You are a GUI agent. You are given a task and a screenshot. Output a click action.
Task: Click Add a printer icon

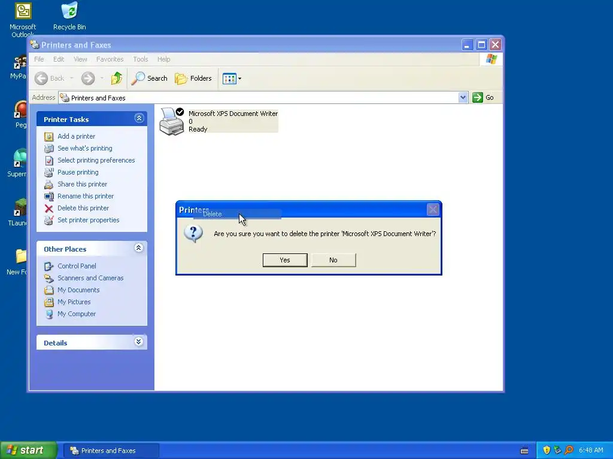point(49,137)
